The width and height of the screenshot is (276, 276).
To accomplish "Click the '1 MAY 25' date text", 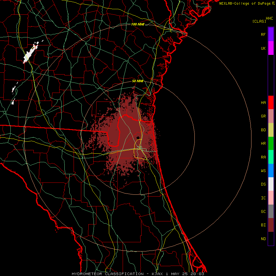I will click(177, 274).
